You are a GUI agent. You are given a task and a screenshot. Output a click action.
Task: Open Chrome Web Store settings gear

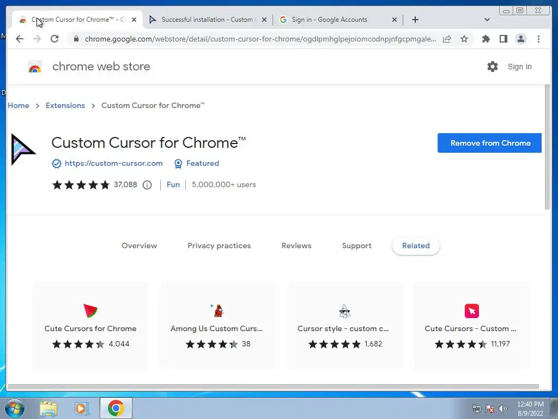click(493, 67)
